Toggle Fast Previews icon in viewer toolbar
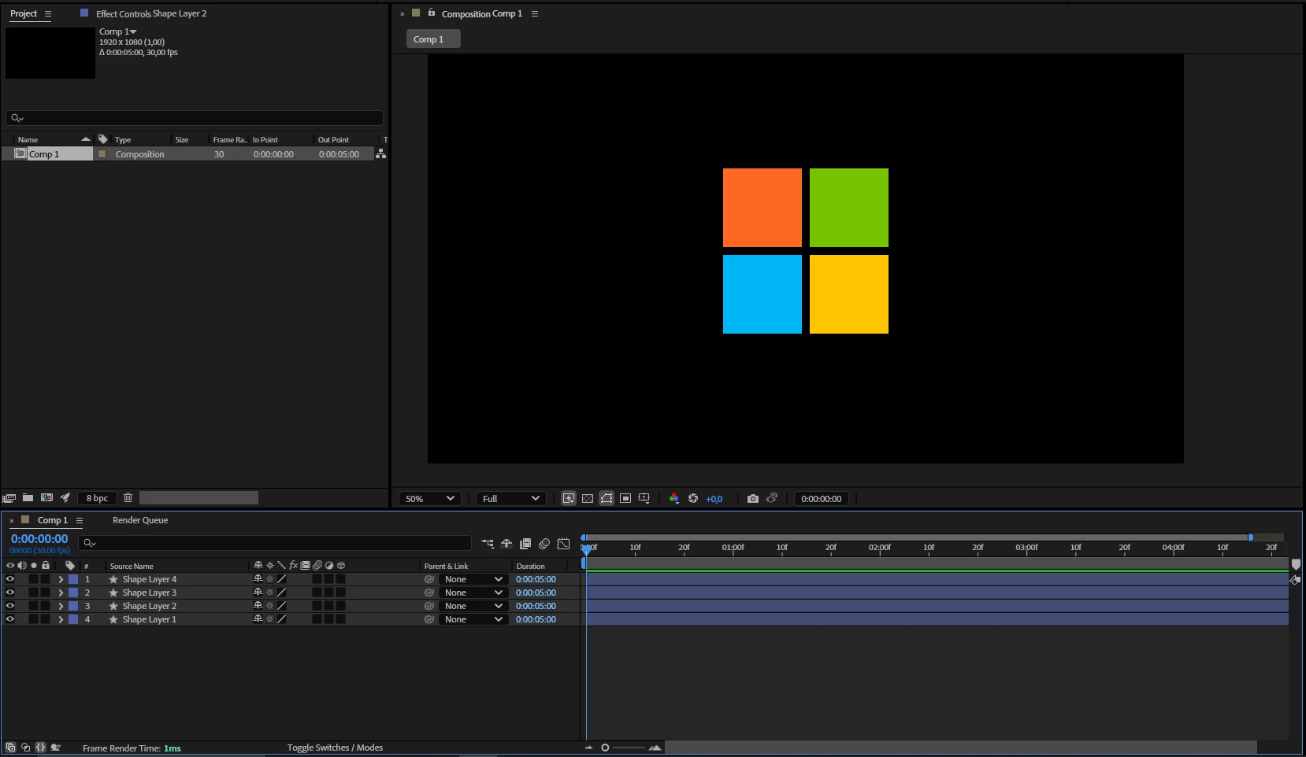 [x=569, y=498]
